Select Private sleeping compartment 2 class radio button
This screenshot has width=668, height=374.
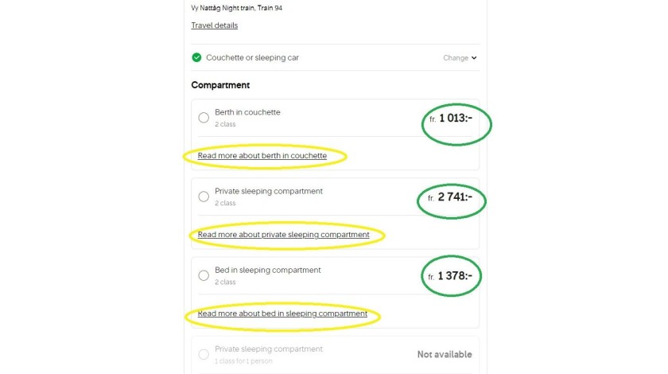click(204, 197)
